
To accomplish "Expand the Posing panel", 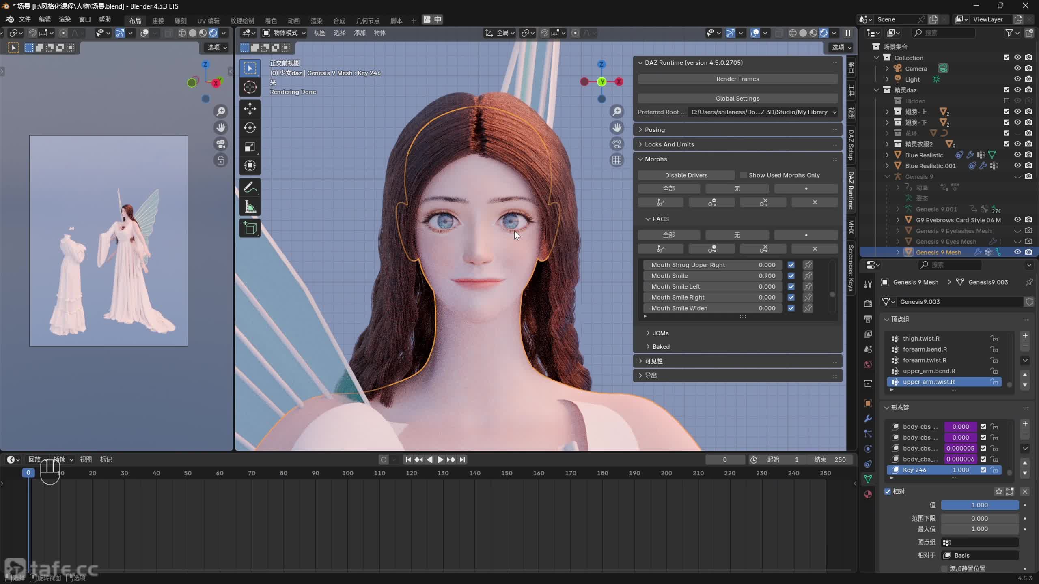I will pos(655,130).
